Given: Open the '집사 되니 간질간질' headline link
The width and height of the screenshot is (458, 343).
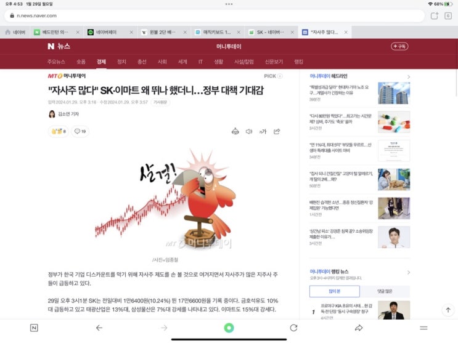Looking at the screenshot, I should [x=341, y=176].
